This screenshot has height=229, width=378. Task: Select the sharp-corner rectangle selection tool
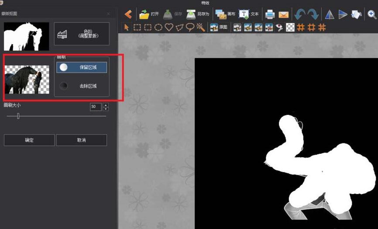[x=137, y=27]
